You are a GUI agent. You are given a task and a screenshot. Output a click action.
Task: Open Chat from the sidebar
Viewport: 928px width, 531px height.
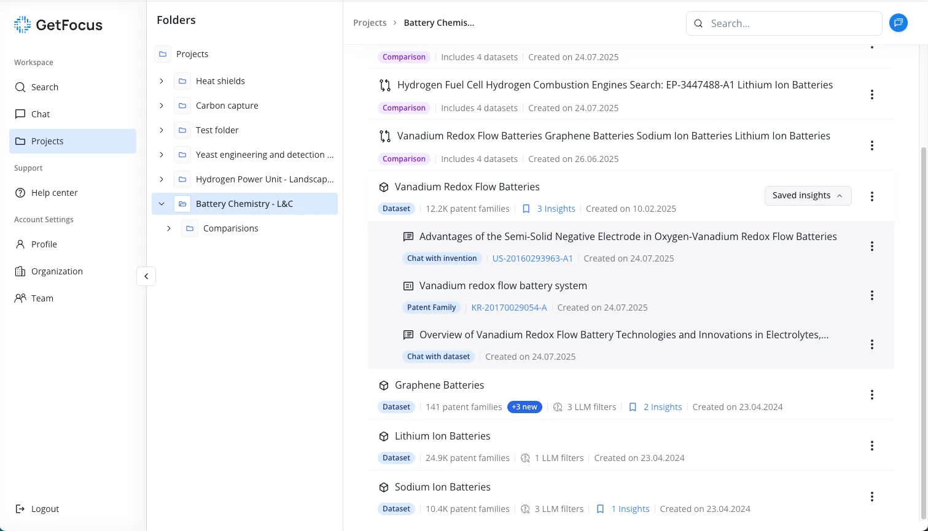click(72, 114)
